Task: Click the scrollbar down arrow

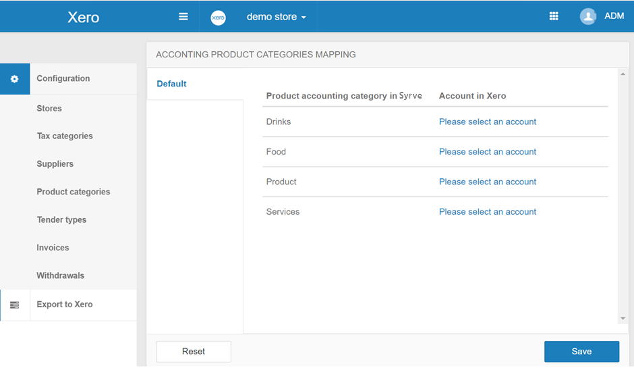Action: [x=623, y=319]
